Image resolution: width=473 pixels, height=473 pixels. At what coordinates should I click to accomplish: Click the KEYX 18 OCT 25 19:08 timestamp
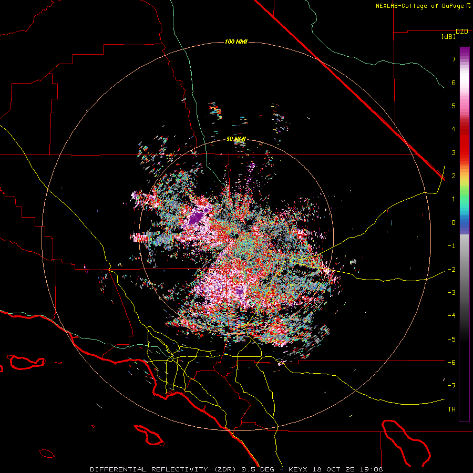(336, 469)
